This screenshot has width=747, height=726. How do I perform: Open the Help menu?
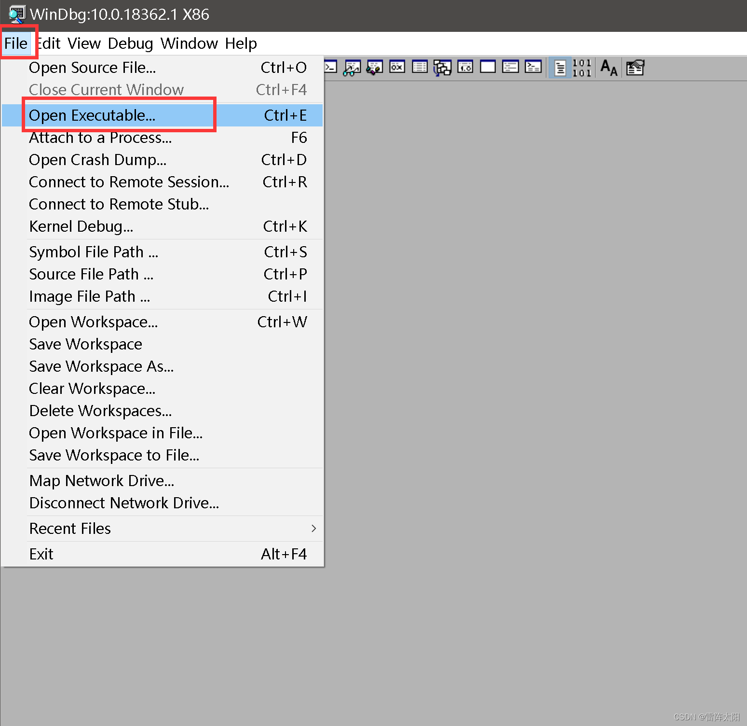point(241,43)
